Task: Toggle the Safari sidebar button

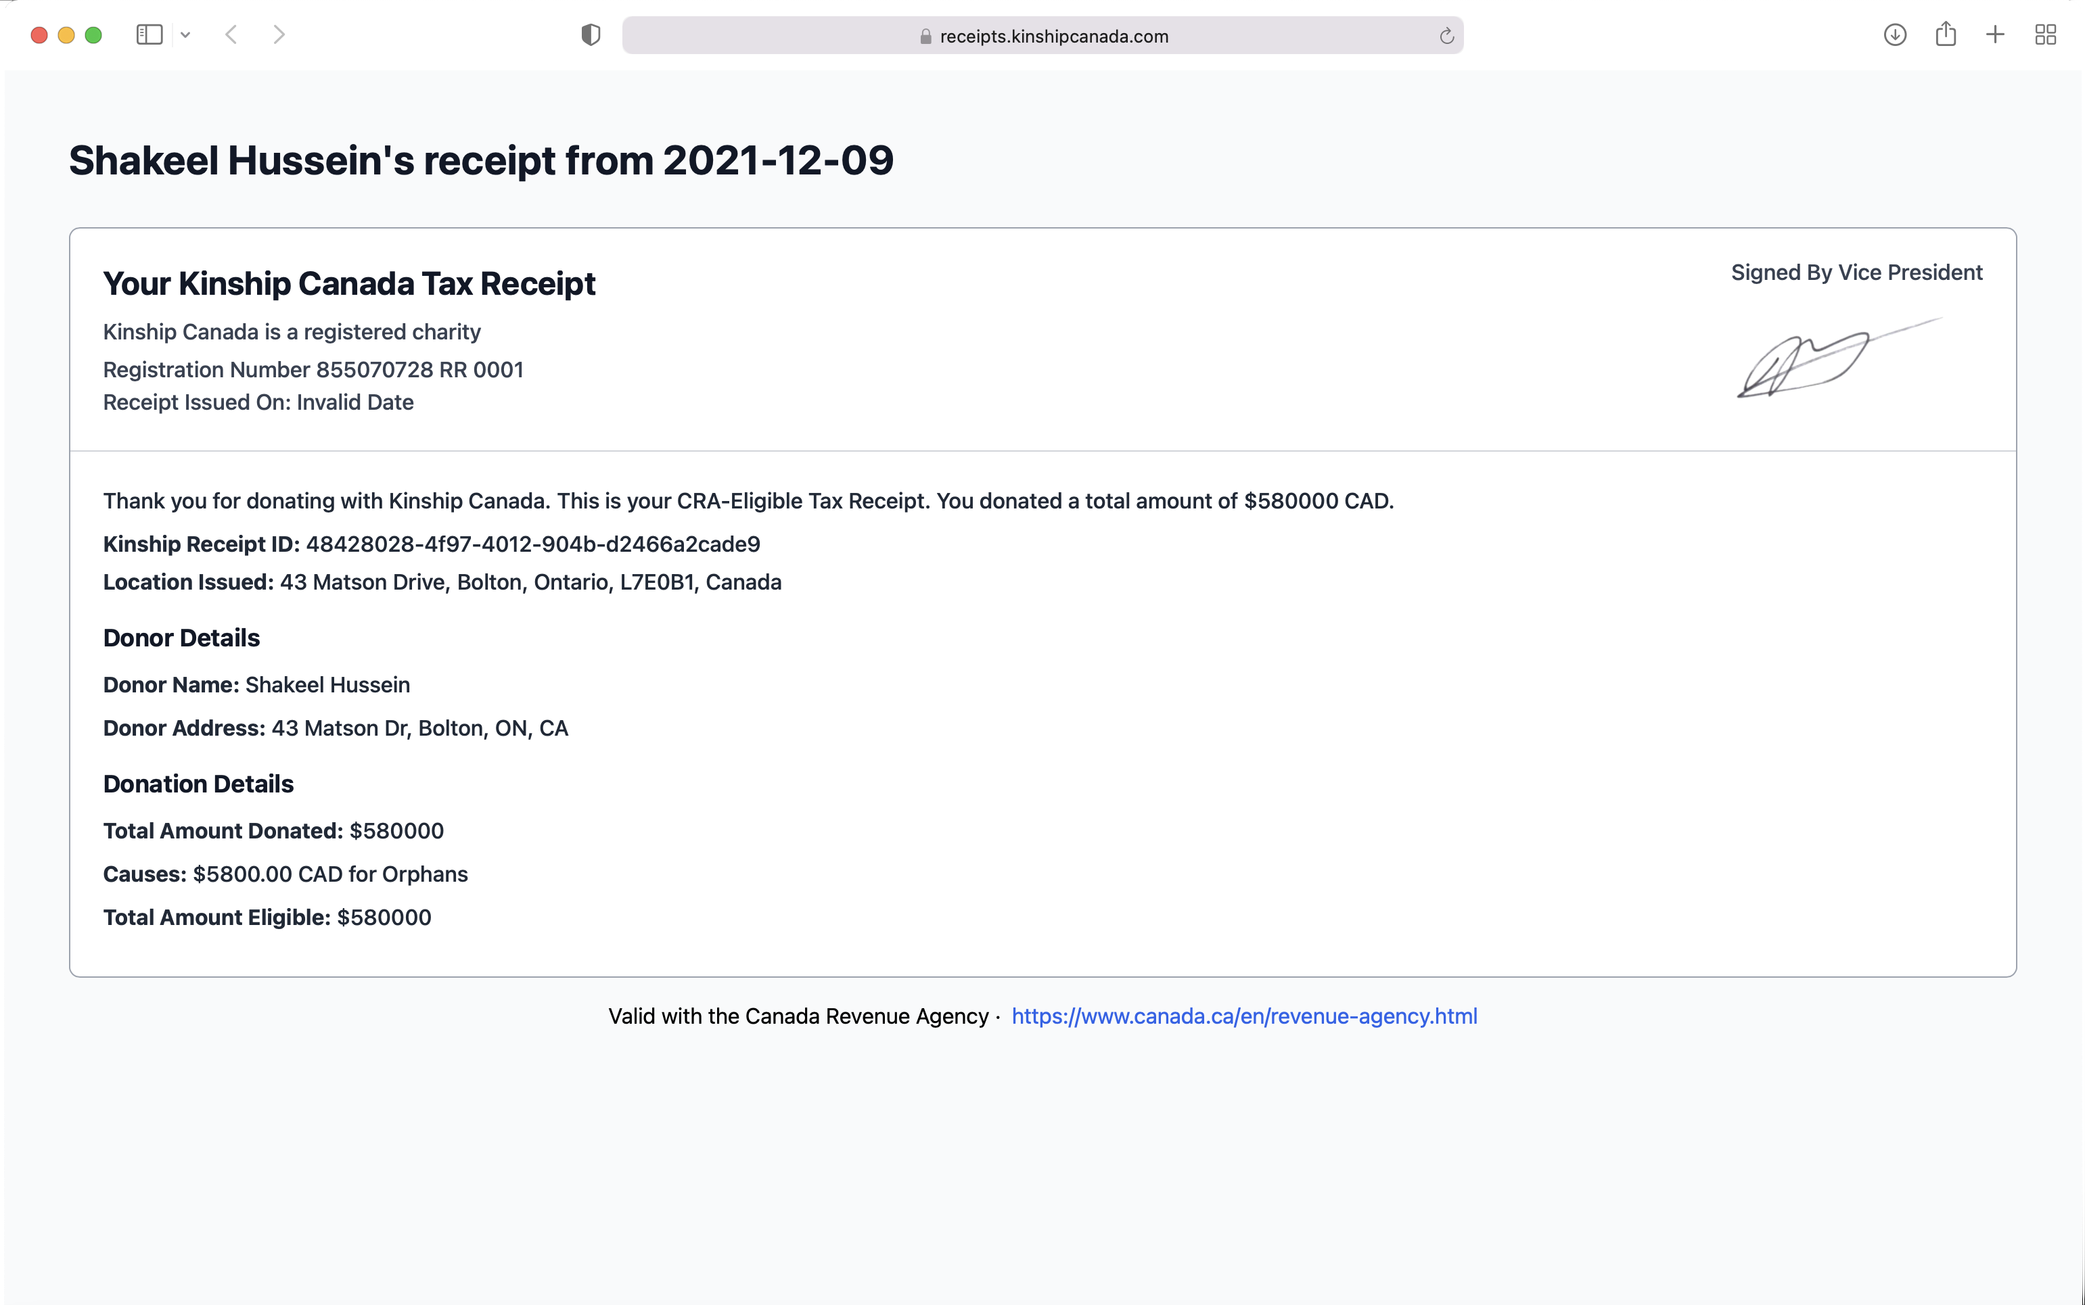Action: pos(150,34)
